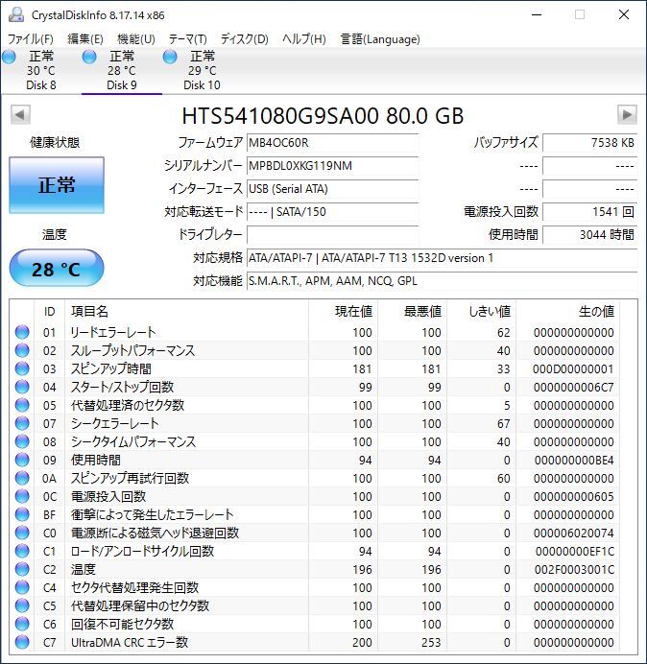
Task: Click the CrystalDiskInfo app icon in title bar
Action: point(16,14)
